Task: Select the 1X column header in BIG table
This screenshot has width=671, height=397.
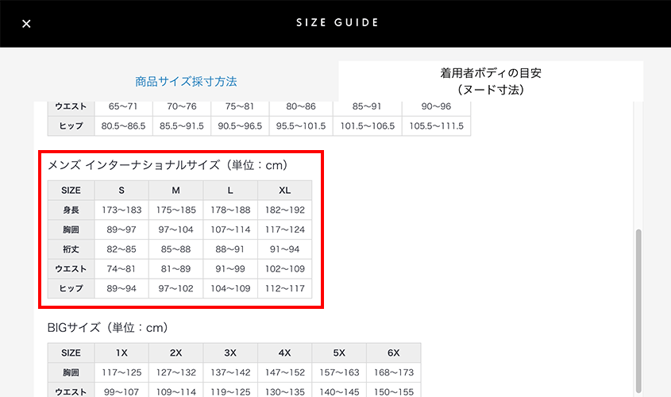Action: pyautogui.click(x=121, y=353)
